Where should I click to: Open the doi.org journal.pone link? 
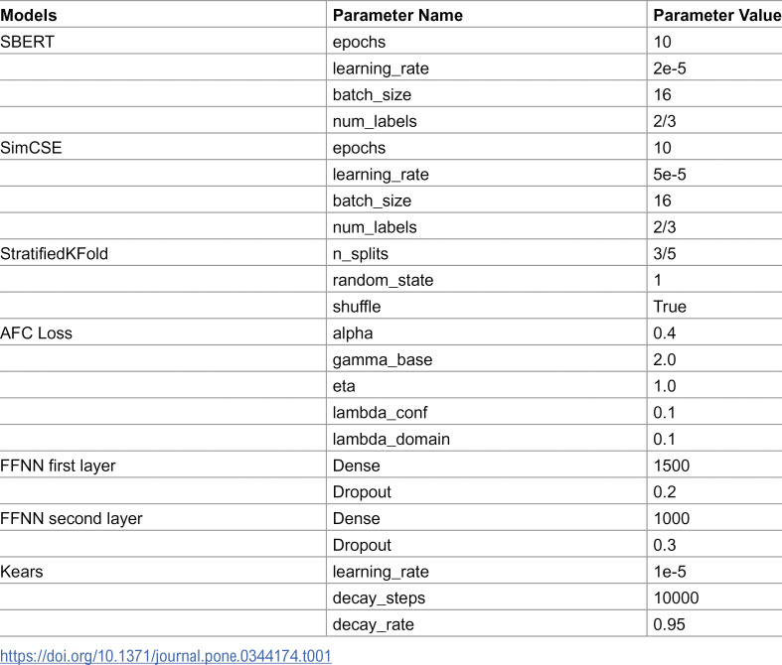[166, 655]
